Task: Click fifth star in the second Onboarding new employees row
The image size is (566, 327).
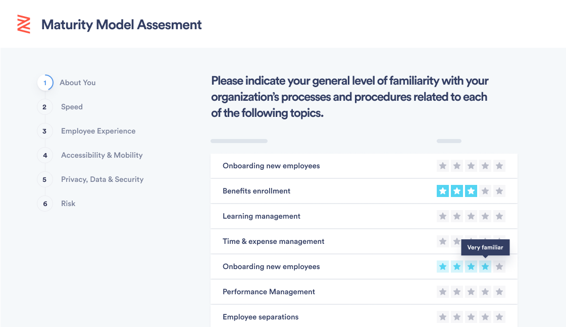Action: click(x=499, y=267)
